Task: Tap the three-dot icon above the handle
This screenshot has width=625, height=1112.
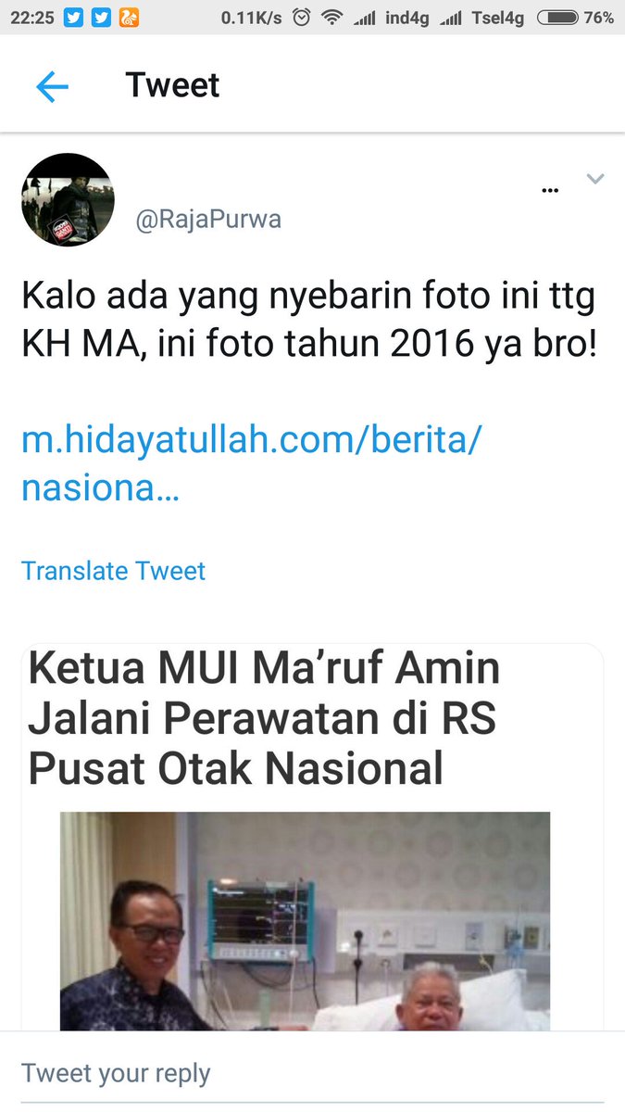Action: point(550,192)
